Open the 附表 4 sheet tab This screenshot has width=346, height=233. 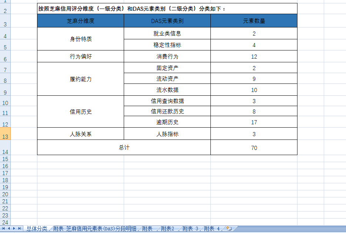[x=212, y=229]
